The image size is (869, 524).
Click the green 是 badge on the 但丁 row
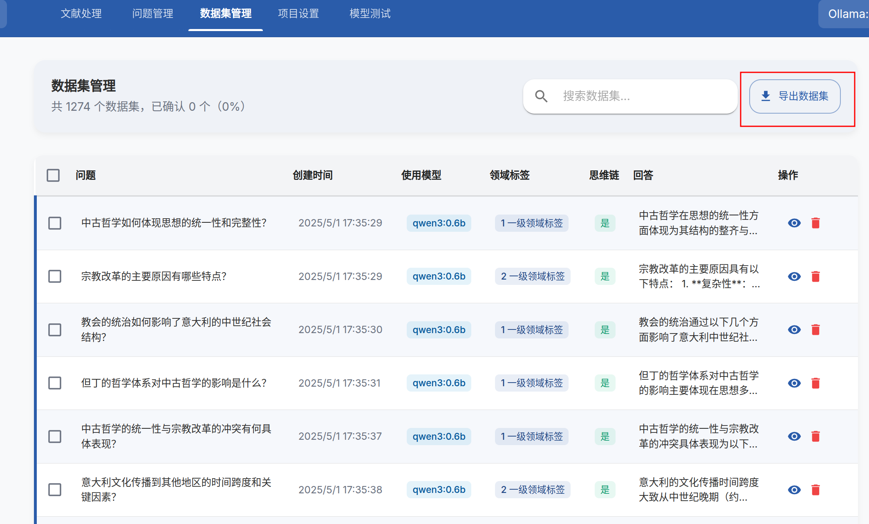tap(605, 383)
